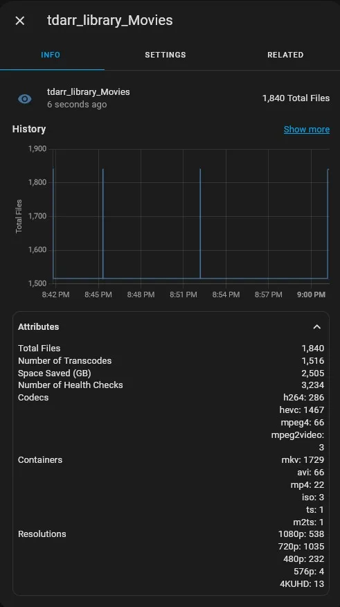Image resolution: width=340 pixels, height=607 pixels.
Task: Click the m2ts: 1 container value
Action: coord(308,522)
